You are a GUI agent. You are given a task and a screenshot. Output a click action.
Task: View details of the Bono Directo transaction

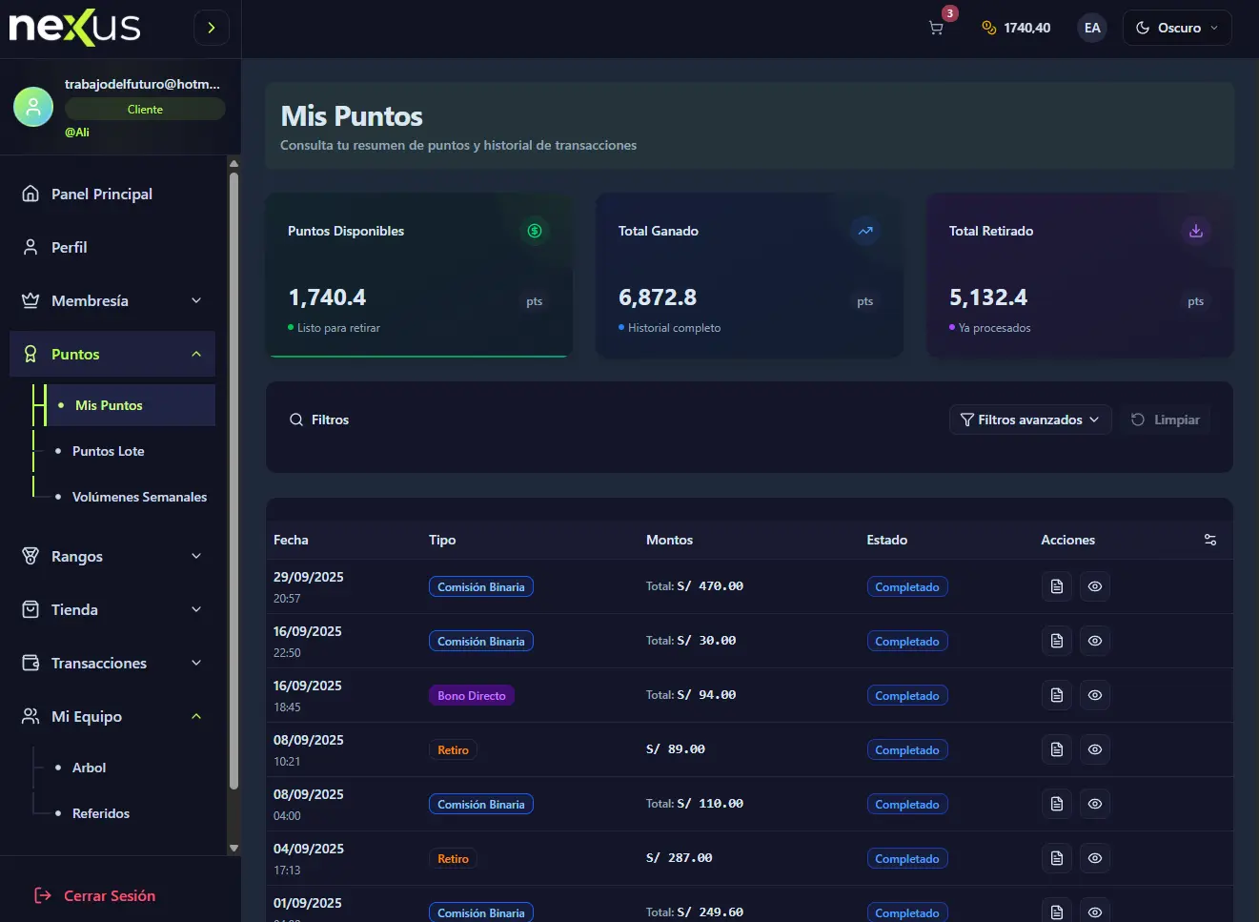1094,695
